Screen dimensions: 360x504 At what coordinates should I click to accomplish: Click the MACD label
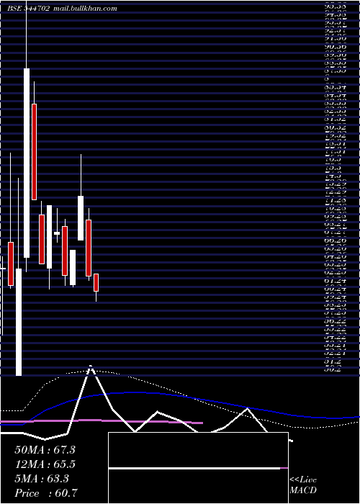click(x=303, y=490)
